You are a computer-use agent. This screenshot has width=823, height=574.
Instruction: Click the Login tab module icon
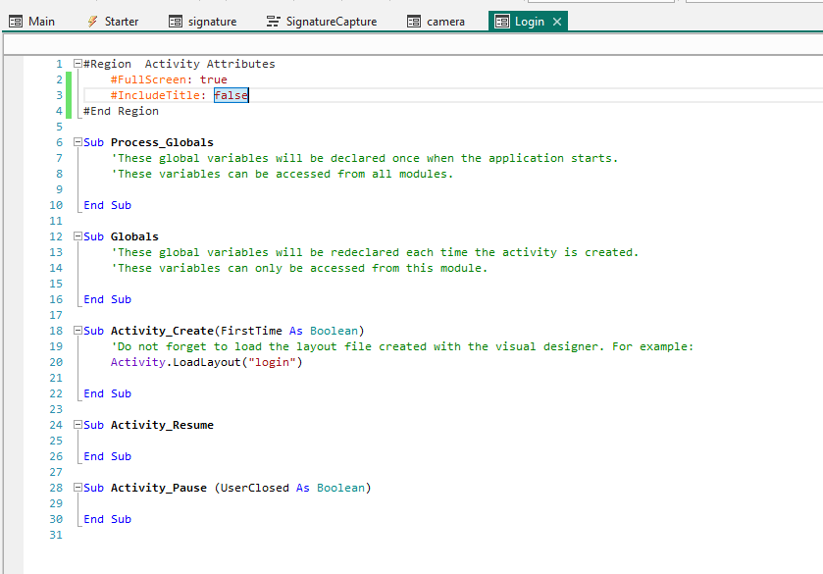click(x=502, y=22)
